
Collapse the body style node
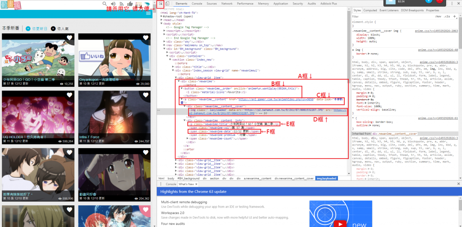coord(162,23)
